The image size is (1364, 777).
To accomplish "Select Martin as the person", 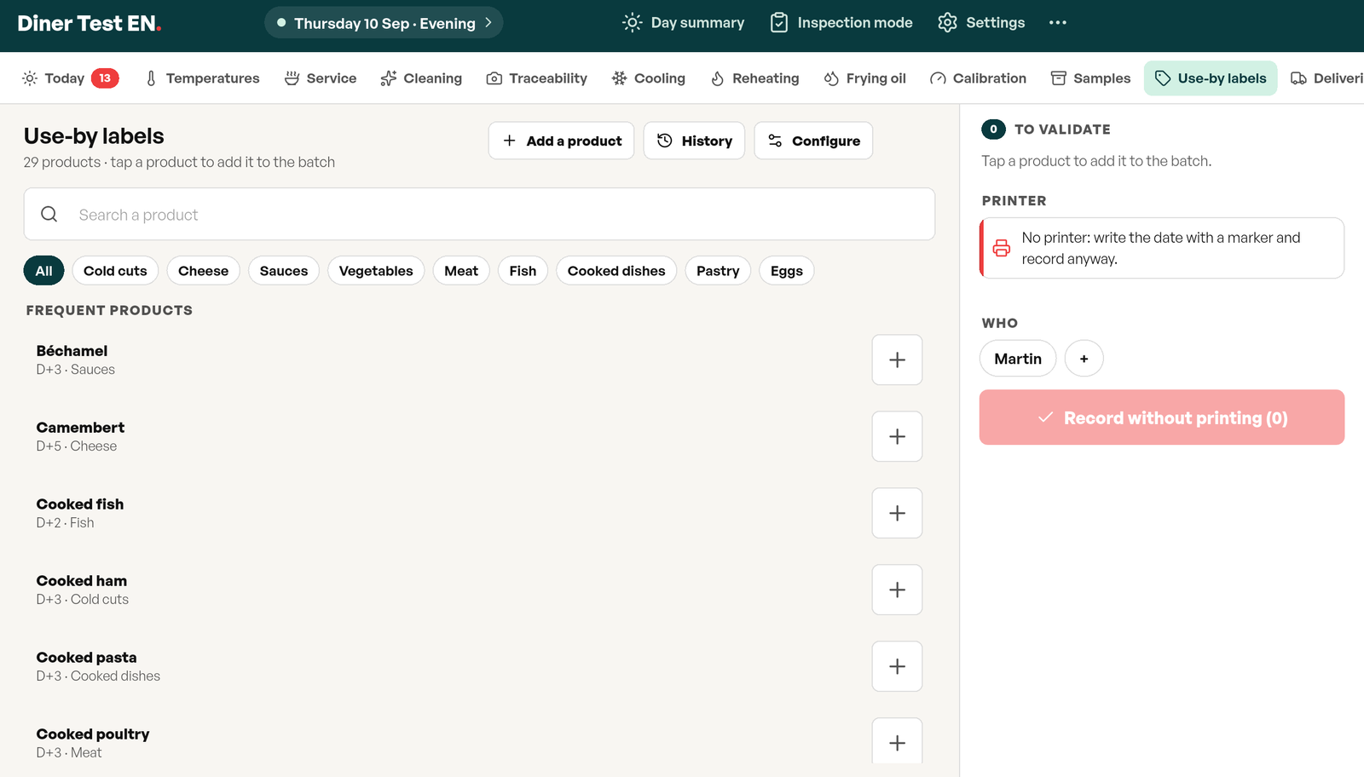I will 1018,359.
